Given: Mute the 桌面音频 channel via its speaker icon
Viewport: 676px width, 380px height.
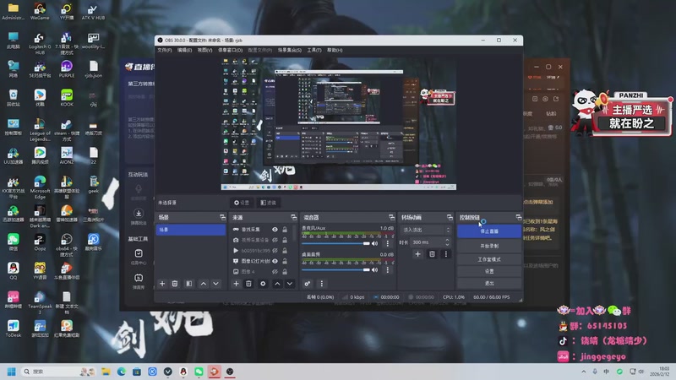Looking at the screenshot, I should click(x=375, y=269).
